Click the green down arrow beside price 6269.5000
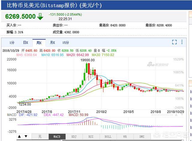Viewport: 192px width, 141px height. (40, 17)
